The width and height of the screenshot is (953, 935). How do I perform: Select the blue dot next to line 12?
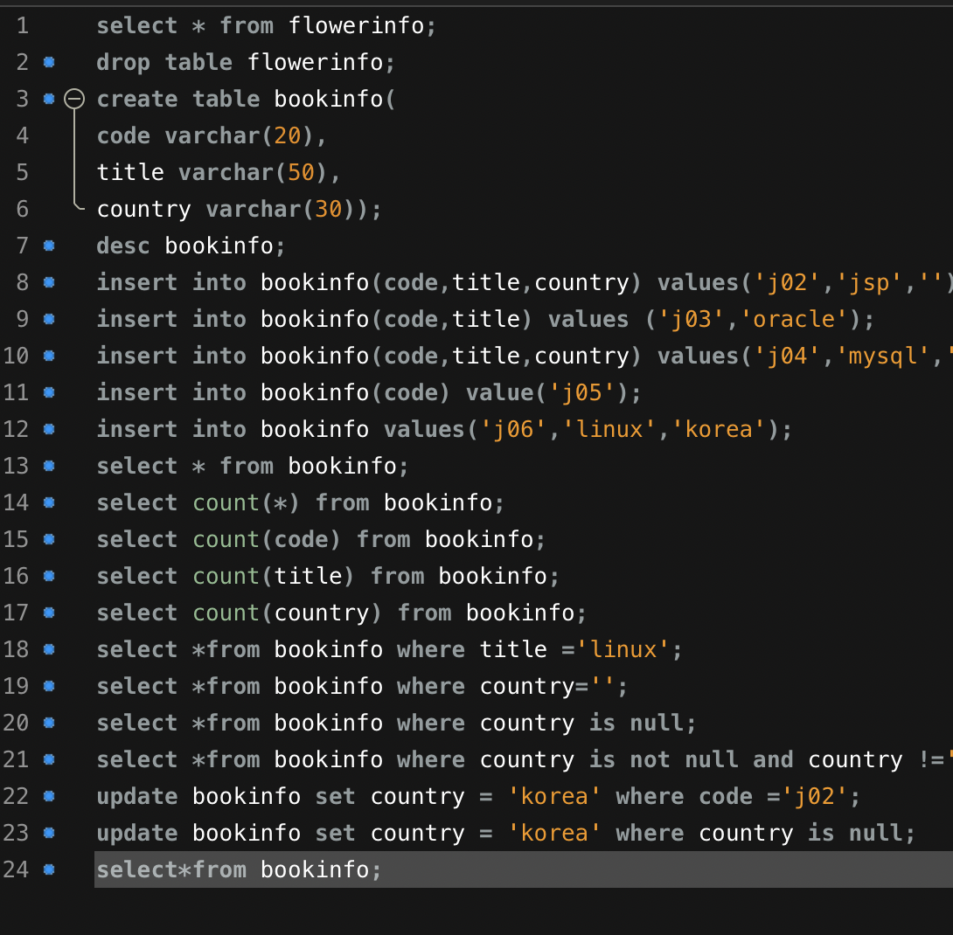click(49, 429)
